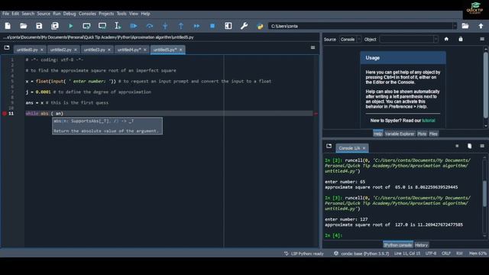Start debugging the file
Viewport: 489px width, 275px height.
[x=134, y=26]
